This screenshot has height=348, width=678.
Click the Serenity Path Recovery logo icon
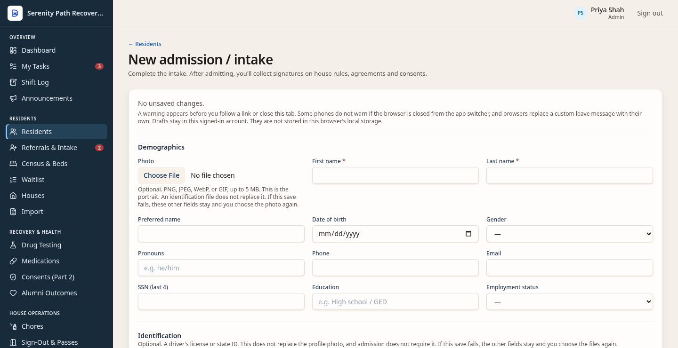[x=15, y=13]
